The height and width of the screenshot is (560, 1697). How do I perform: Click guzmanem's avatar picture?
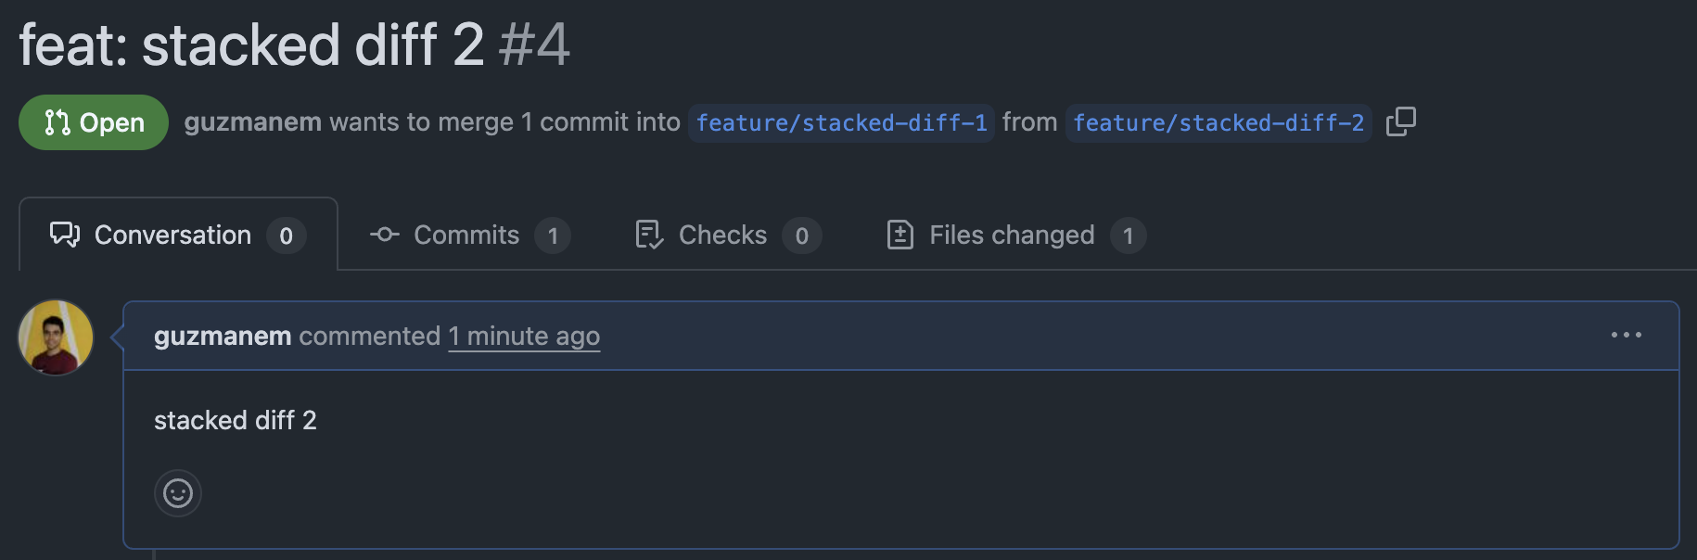click(56, 337)
